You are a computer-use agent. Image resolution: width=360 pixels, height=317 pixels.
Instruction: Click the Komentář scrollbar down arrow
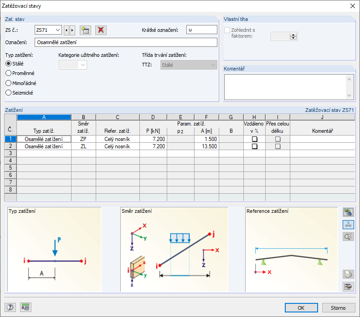click(x=349, y=95)
